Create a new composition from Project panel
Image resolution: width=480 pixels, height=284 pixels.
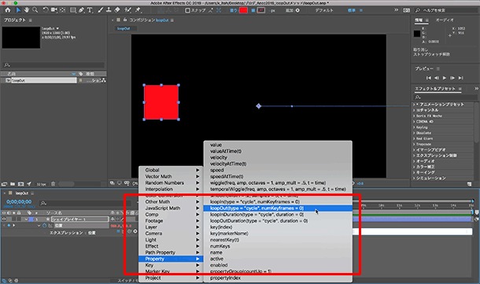20,184
